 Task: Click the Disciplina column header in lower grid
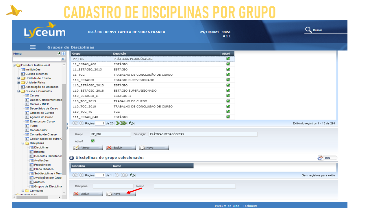pyautogui.click(x=91, y=166)
